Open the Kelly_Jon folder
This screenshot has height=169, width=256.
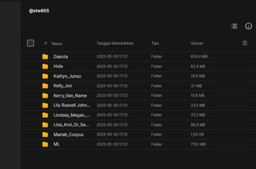click(63, 86)
